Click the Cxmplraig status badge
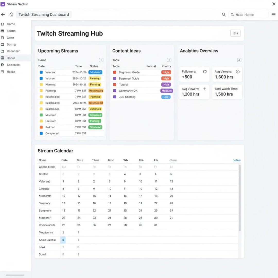Viewport: 278px width, 278px height. point(95,109)
